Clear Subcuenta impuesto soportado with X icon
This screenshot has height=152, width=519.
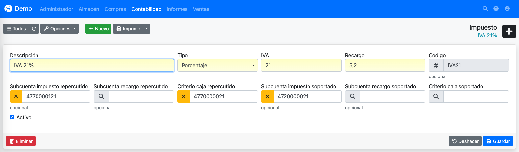point(267,96)
